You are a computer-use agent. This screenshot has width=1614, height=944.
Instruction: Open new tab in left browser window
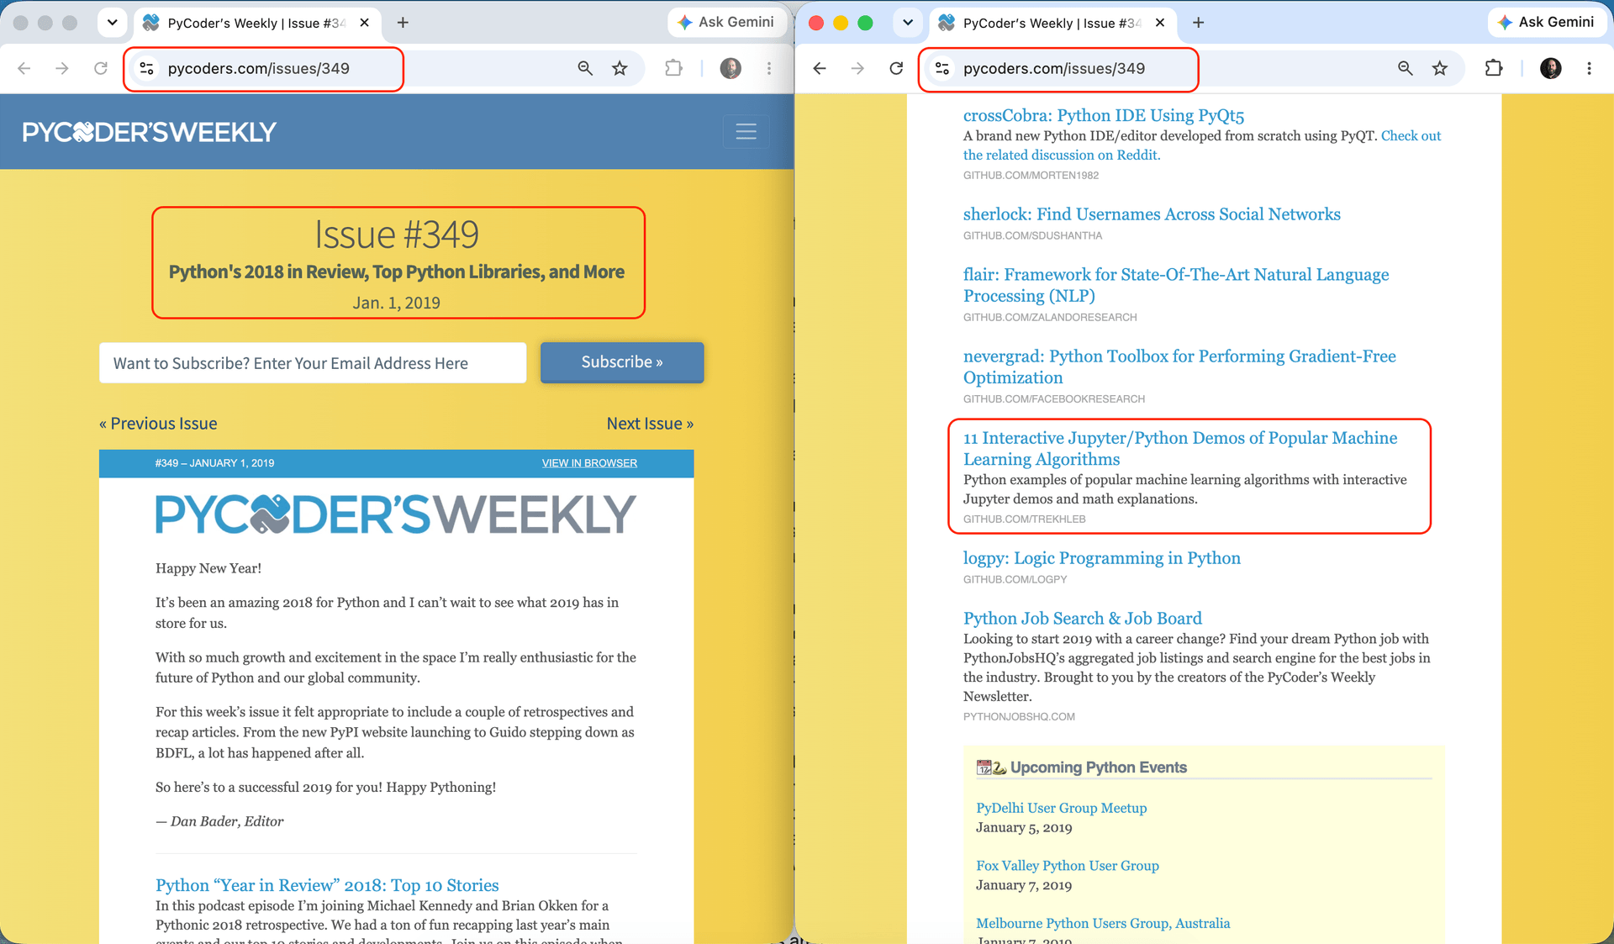(x=403, y=23)
